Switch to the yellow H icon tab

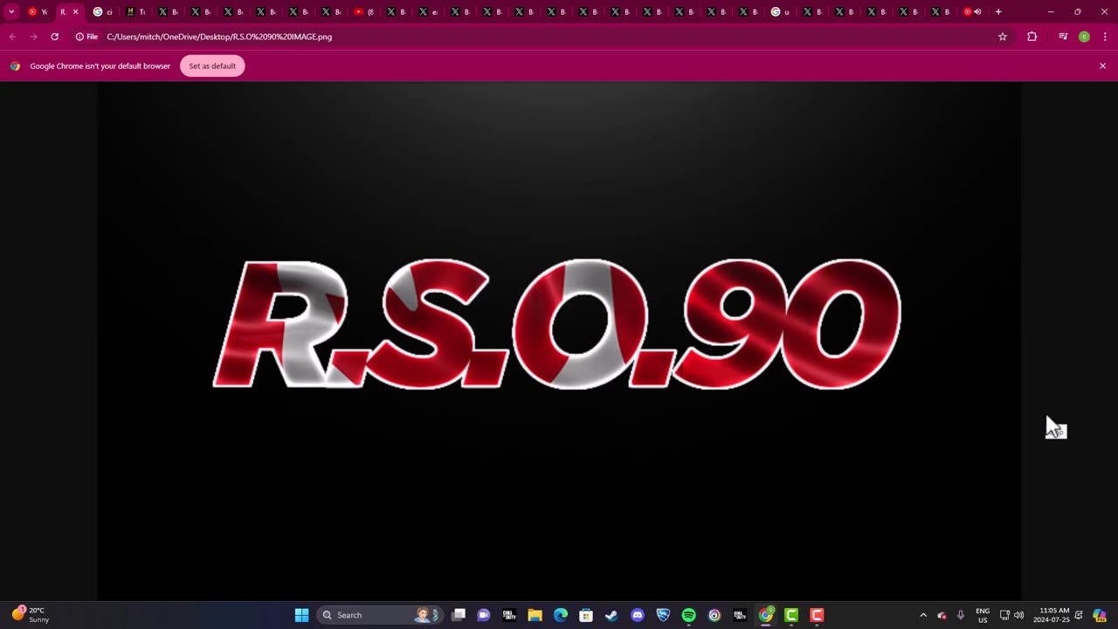coord(135,11)
